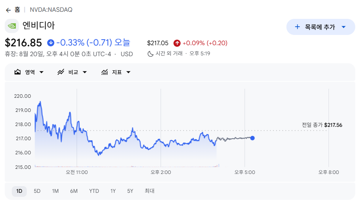Click the 오후 8:00 axis label

pyautogui.click(x=329, y=172)
